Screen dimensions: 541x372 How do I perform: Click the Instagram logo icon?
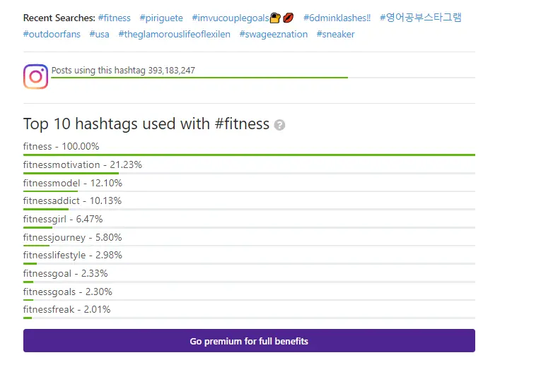35,76
